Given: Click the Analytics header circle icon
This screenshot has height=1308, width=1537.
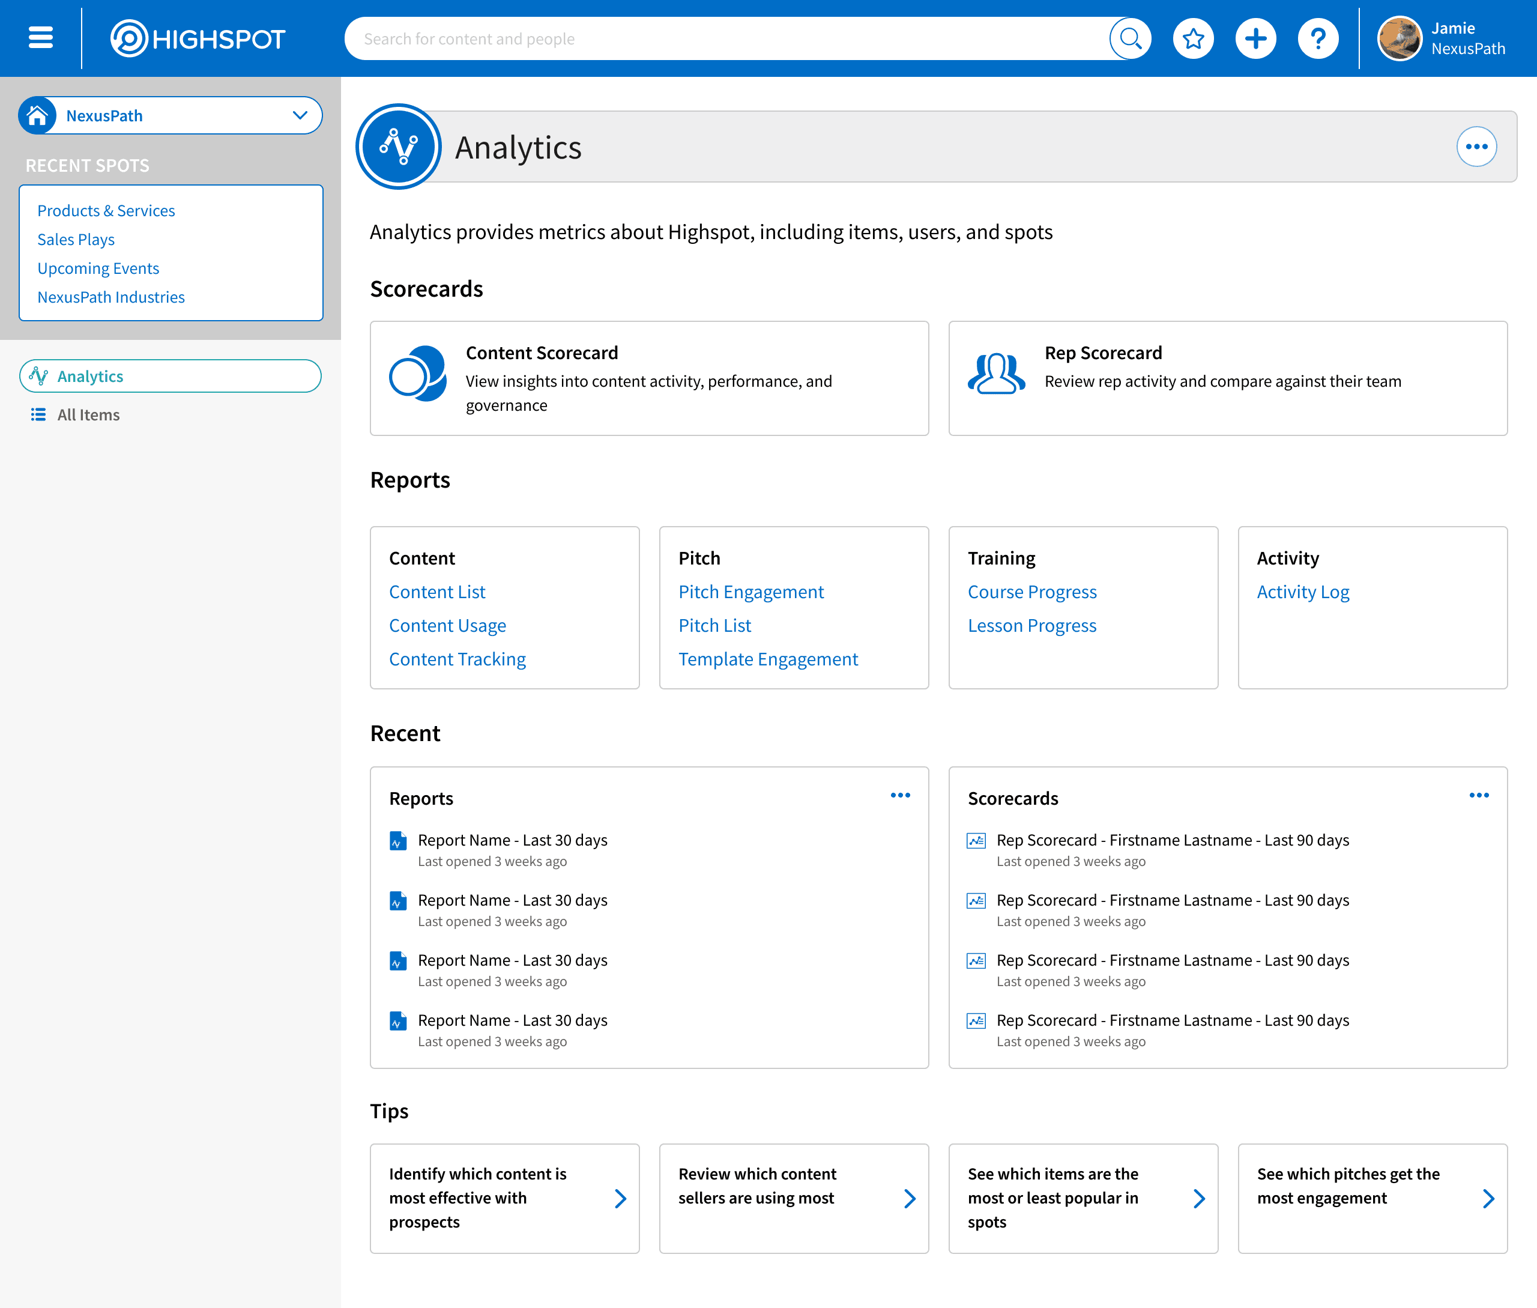Looking at the screenshot, I should [x=399, y=147].
